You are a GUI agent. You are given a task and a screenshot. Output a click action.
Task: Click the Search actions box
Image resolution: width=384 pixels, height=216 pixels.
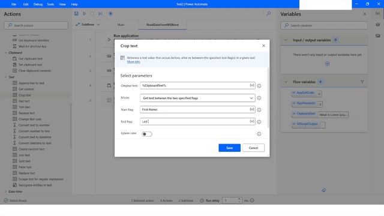coord(36,25)
